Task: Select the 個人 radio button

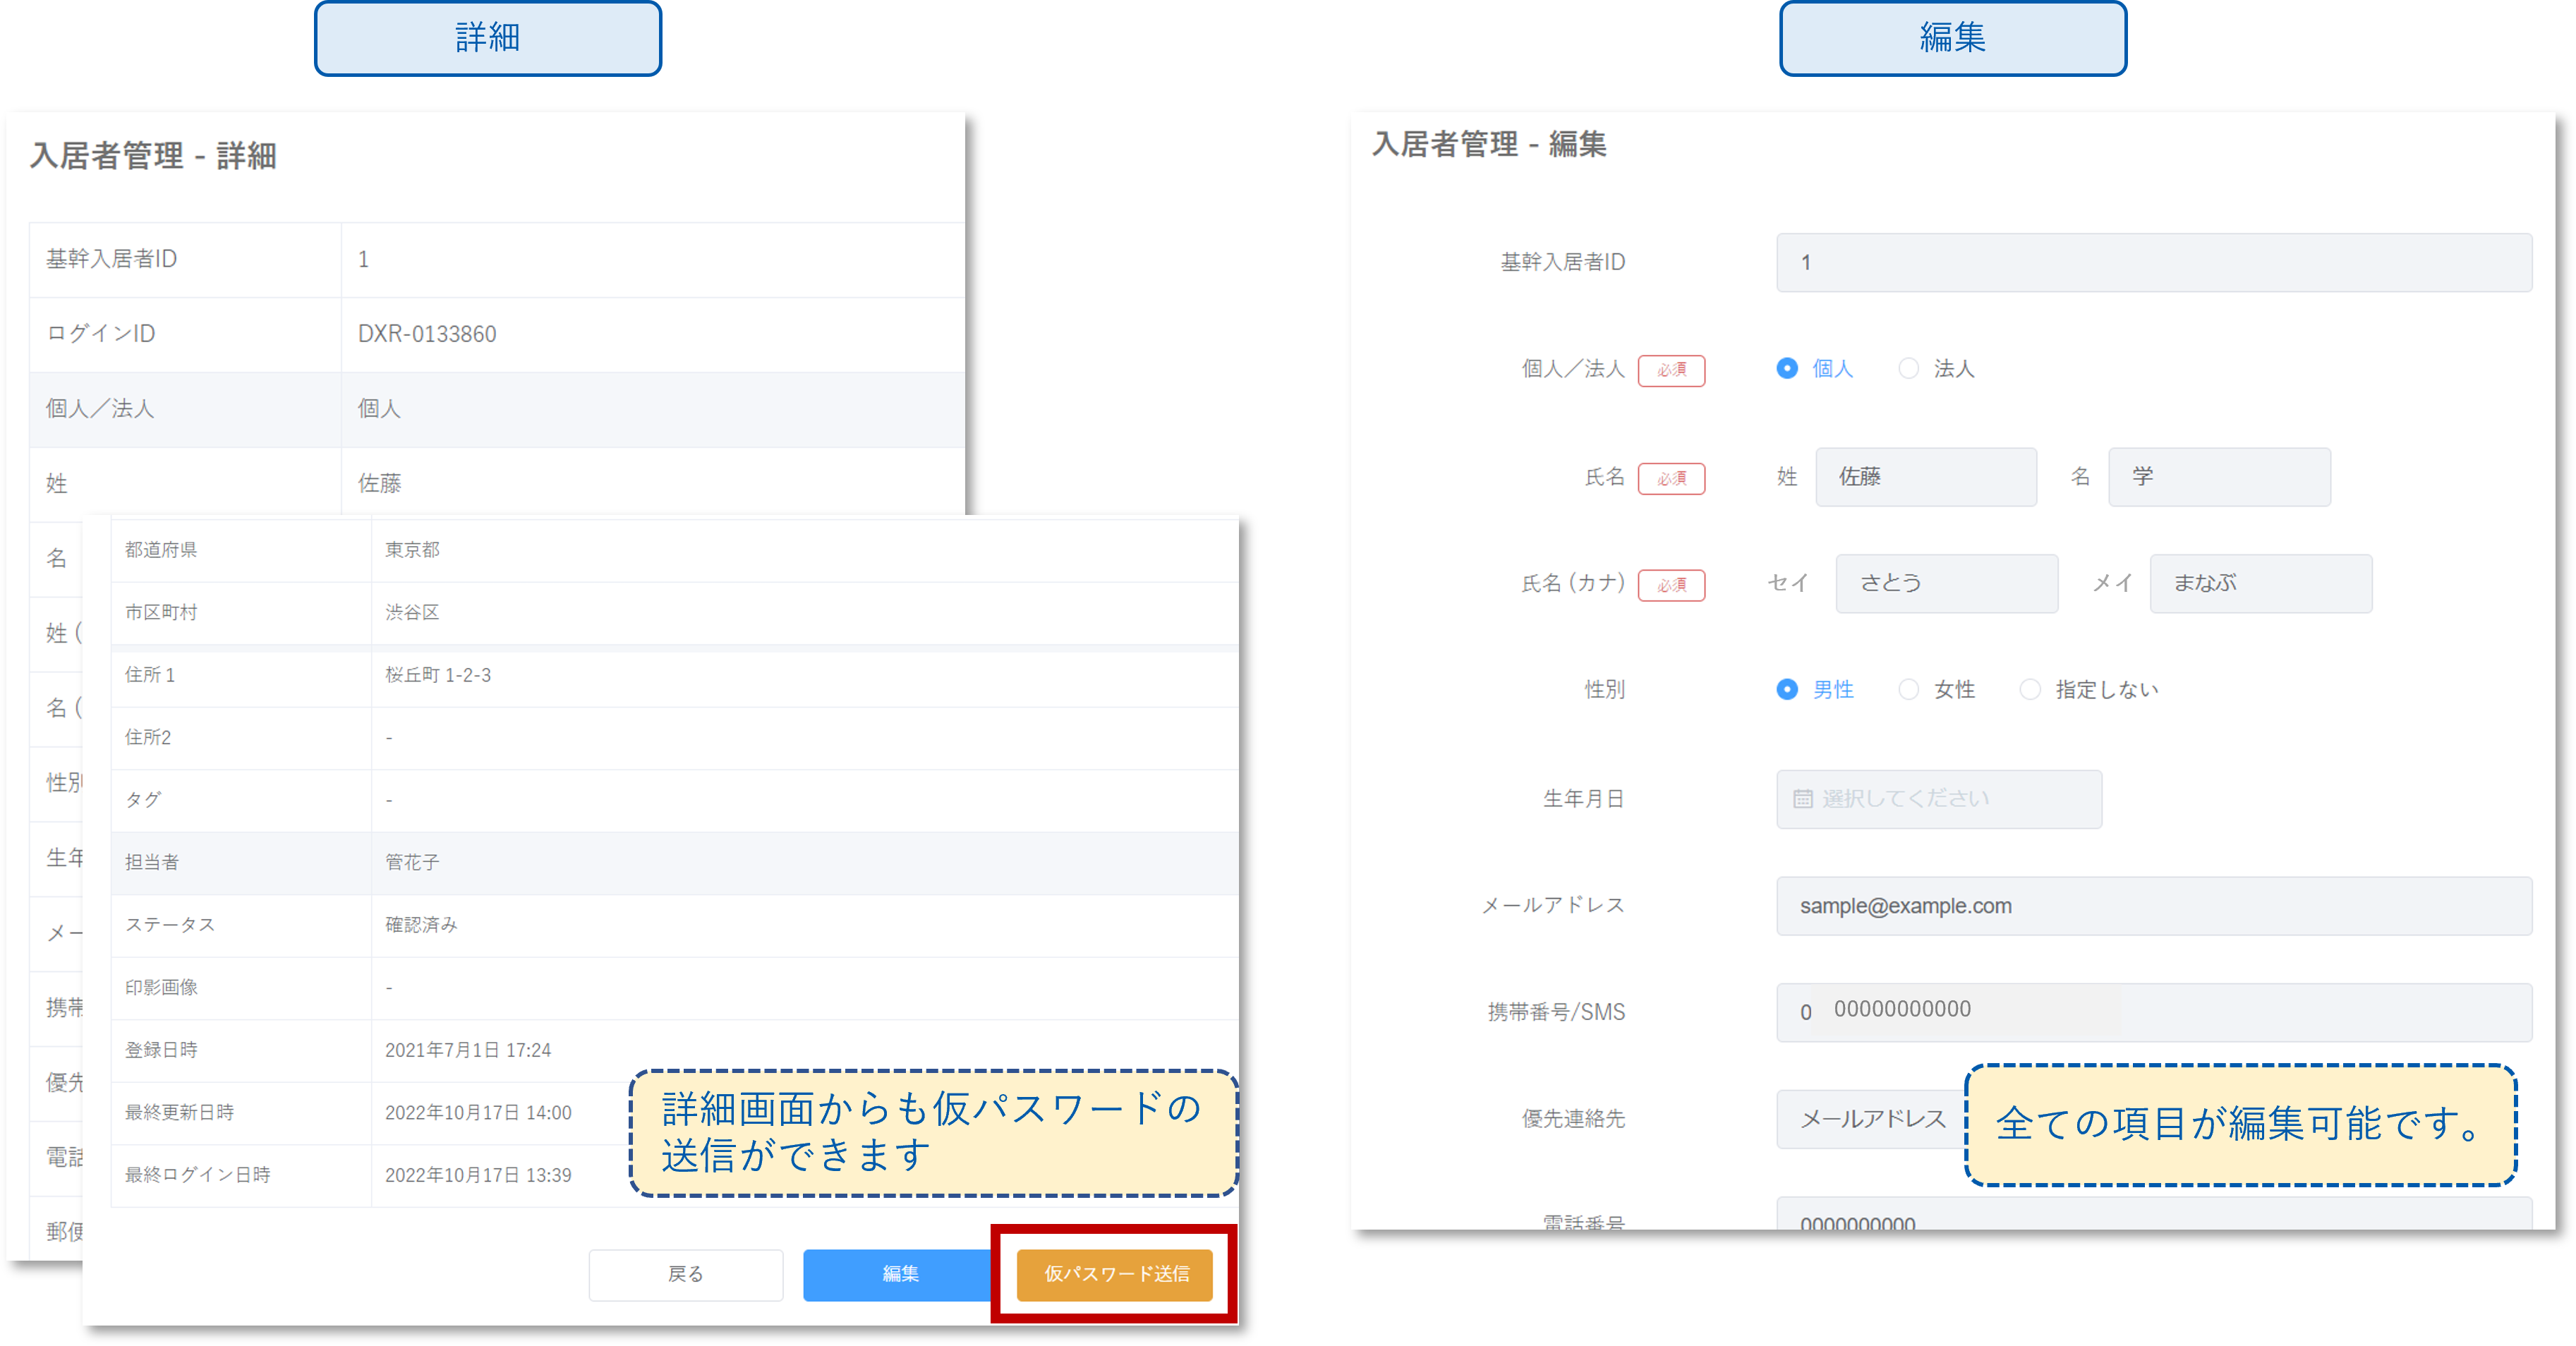Action: pyautogui.click(x=1787, y=369)
